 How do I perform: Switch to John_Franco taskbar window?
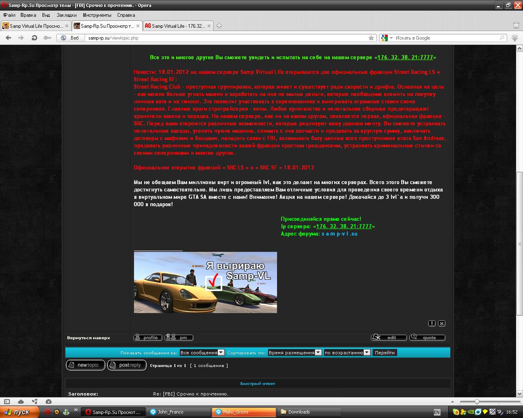[179, 412]
